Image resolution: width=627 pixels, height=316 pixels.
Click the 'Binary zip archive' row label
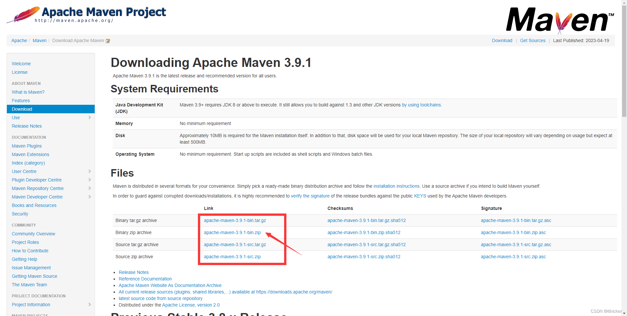click(133, 232)
